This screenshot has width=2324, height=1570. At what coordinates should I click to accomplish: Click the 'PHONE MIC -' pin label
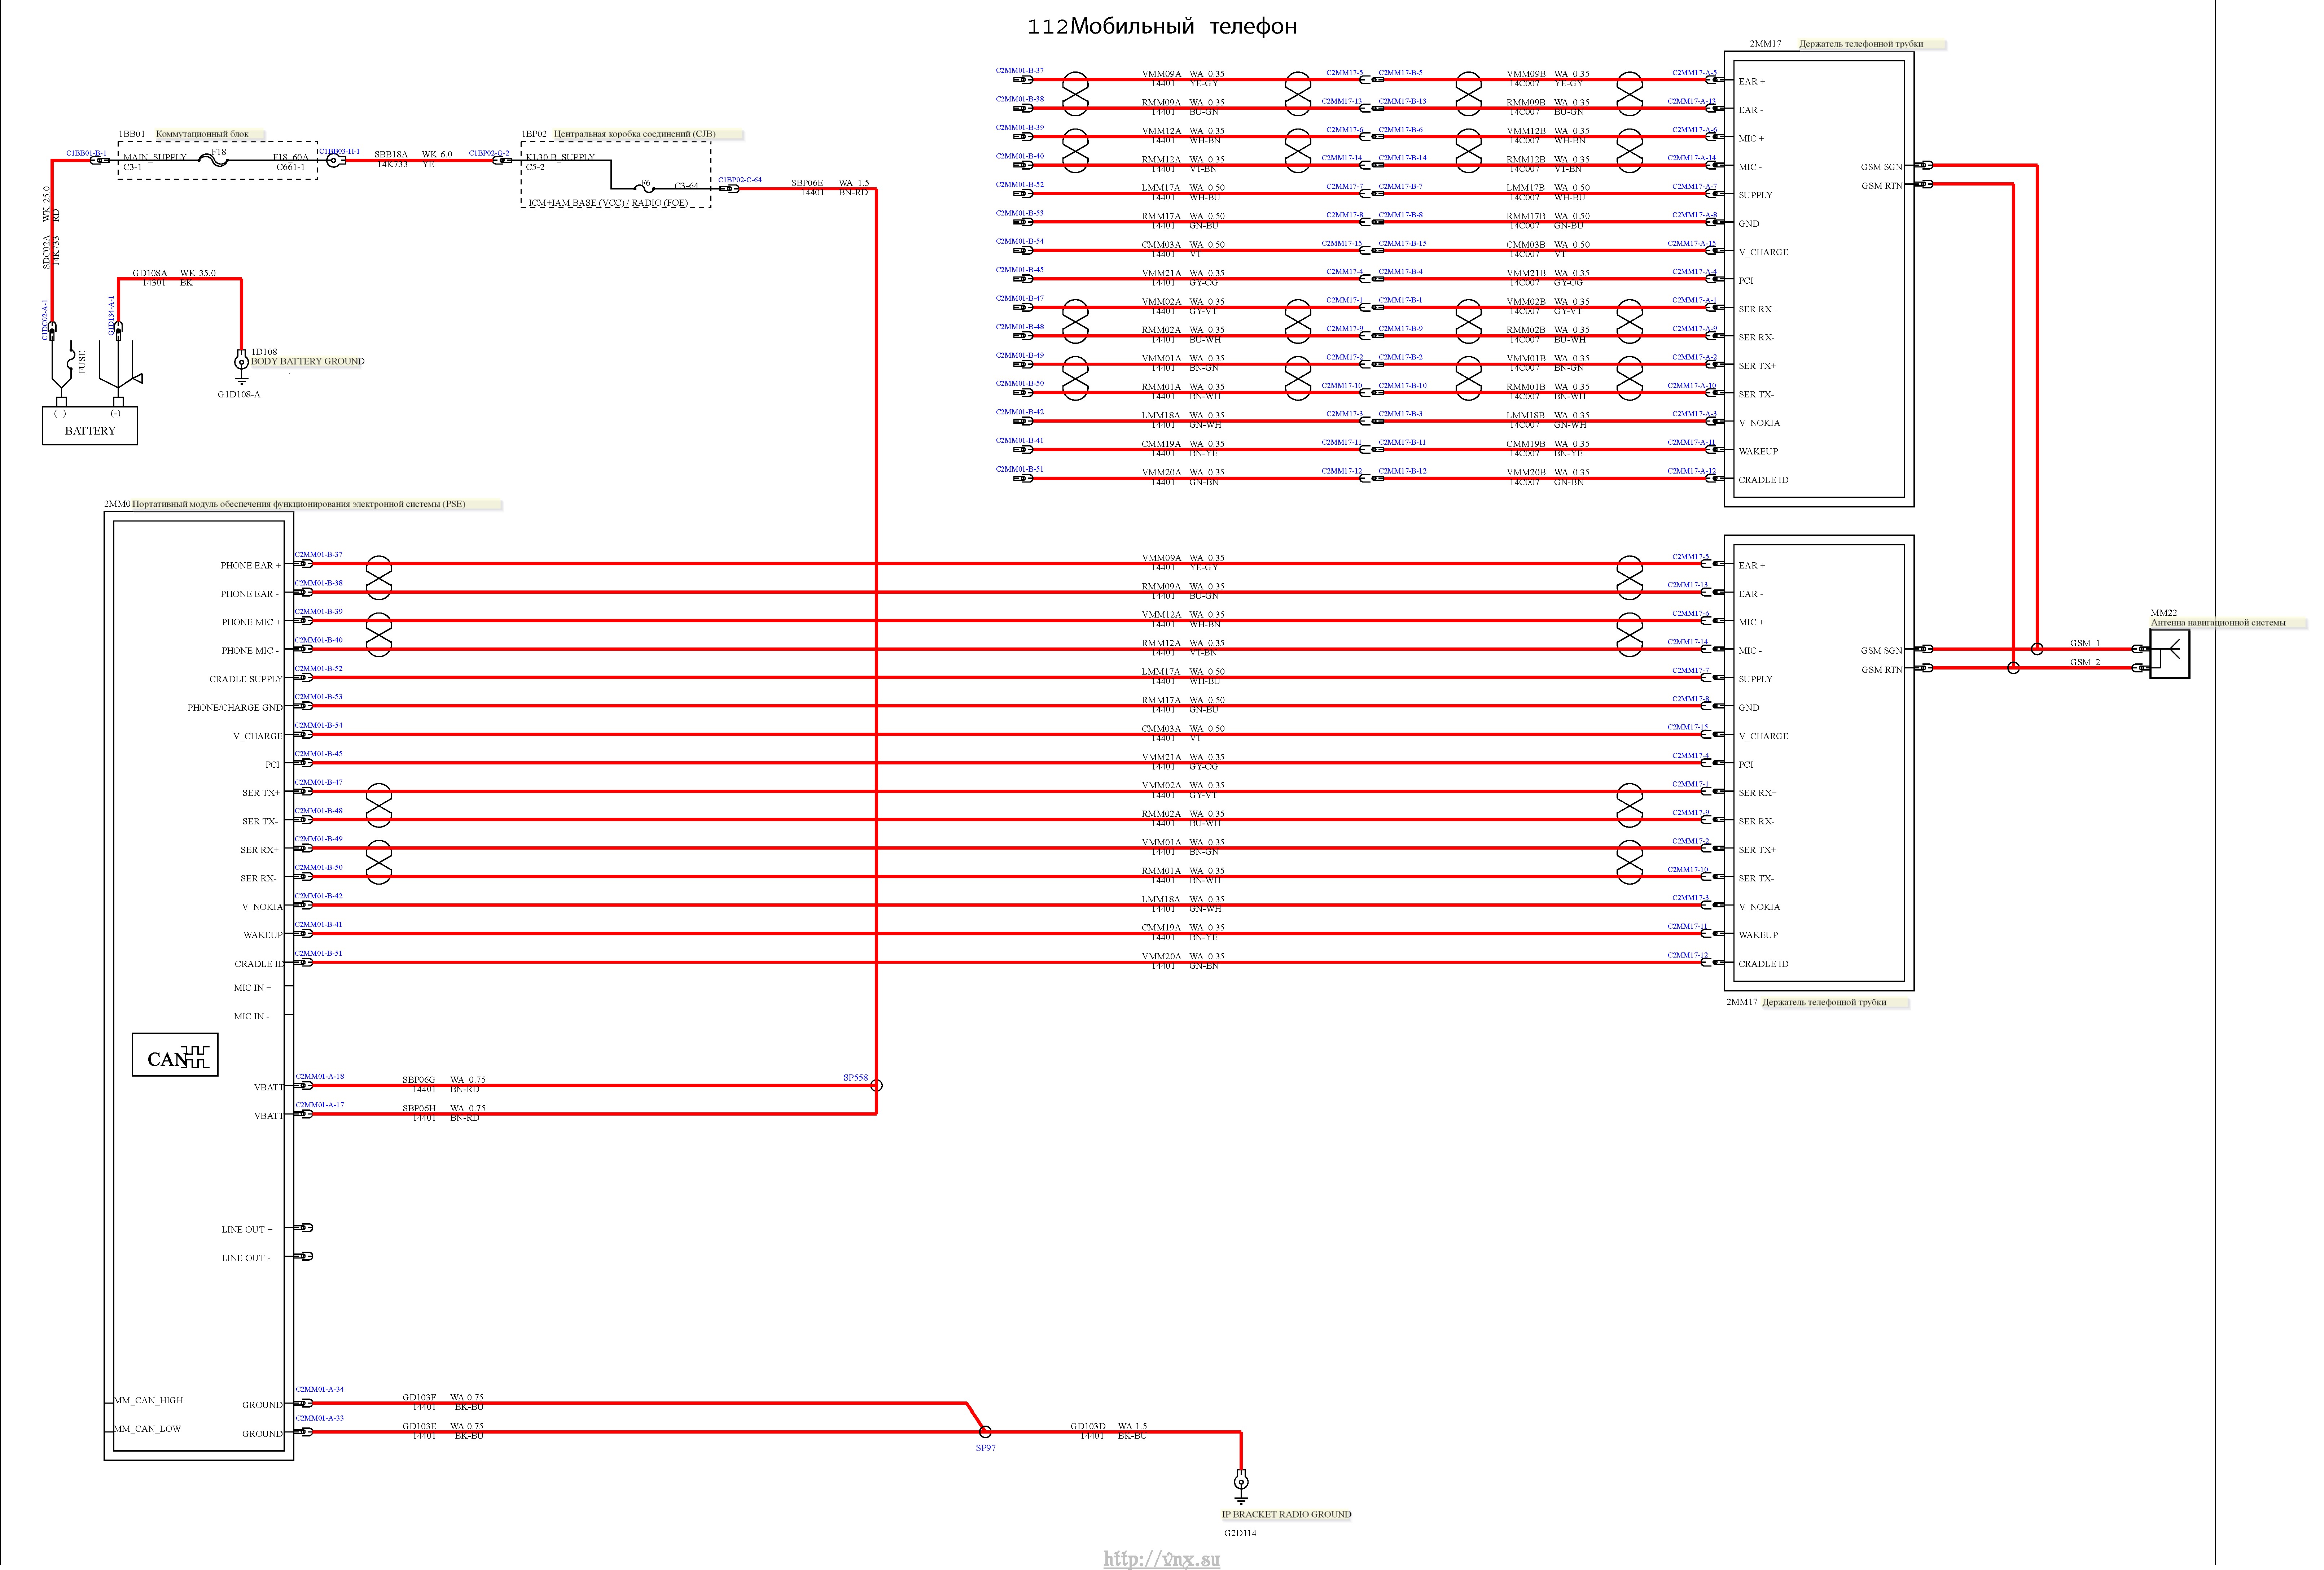250,650
